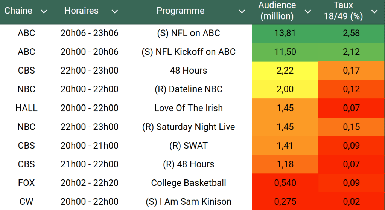Click the (S) NFL on ABC program
The image size is (385, 210).
point(188,33)
